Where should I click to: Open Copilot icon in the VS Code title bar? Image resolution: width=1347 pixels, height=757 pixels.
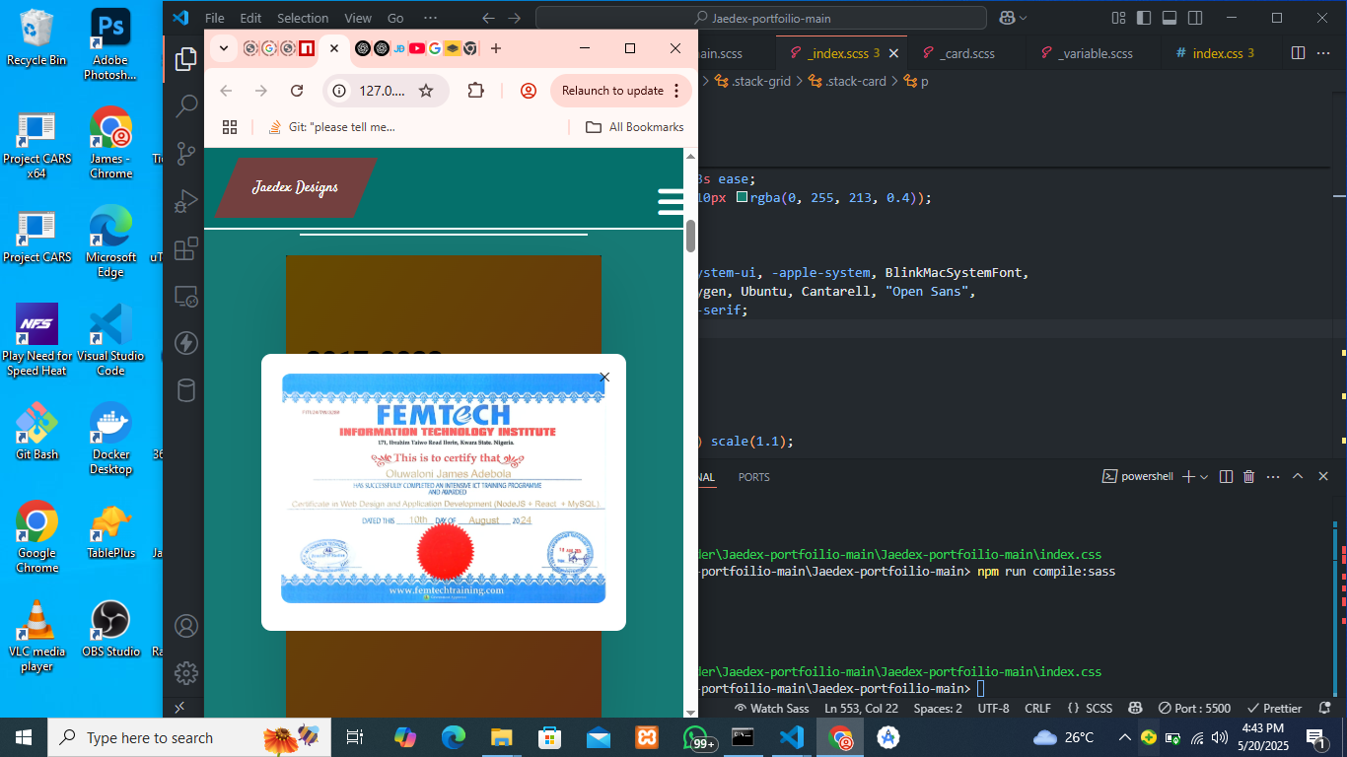[x=1007, y=18]
